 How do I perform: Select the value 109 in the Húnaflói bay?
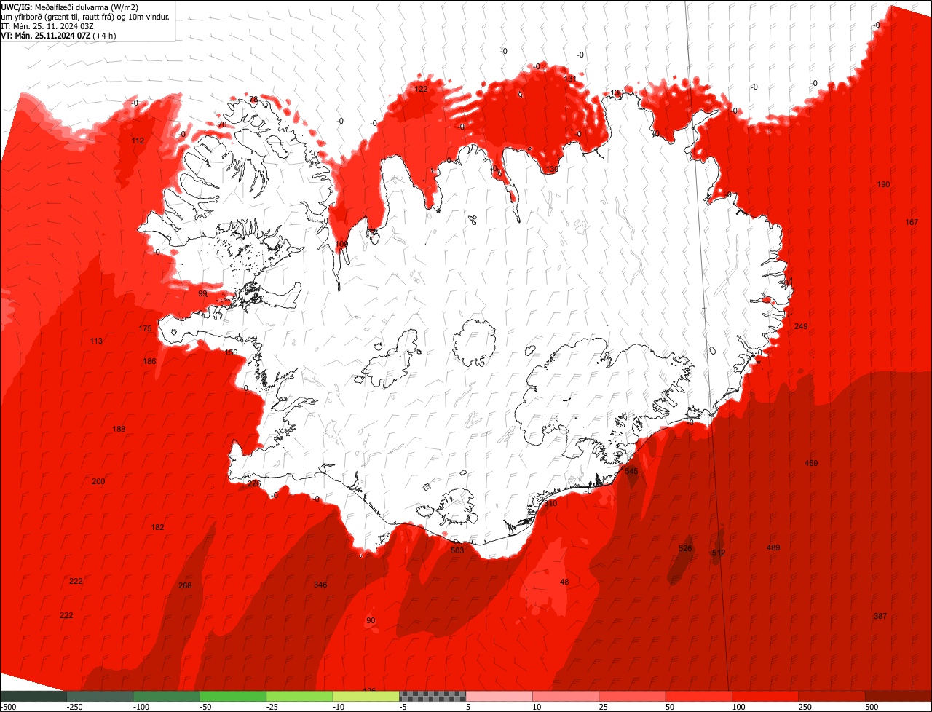[x=341, y=244]
